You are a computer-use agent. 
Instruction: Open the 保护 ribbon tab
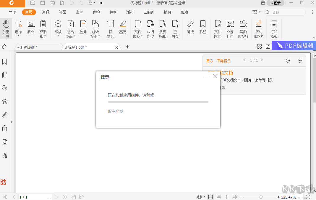(96, 12)
